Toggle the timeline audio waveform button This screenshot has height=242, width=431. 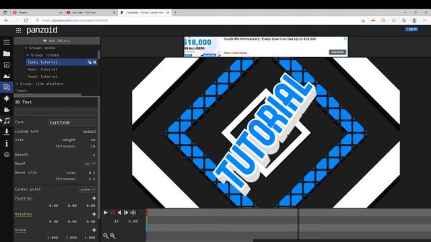pyautogui.click(x=133, y=212)
